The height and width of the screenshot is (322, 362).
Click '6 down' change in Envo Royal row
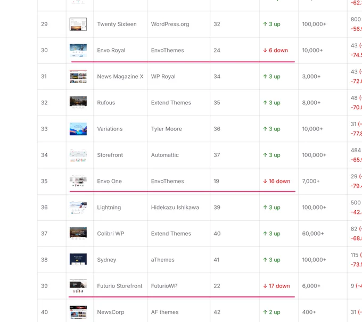(275, 51)
